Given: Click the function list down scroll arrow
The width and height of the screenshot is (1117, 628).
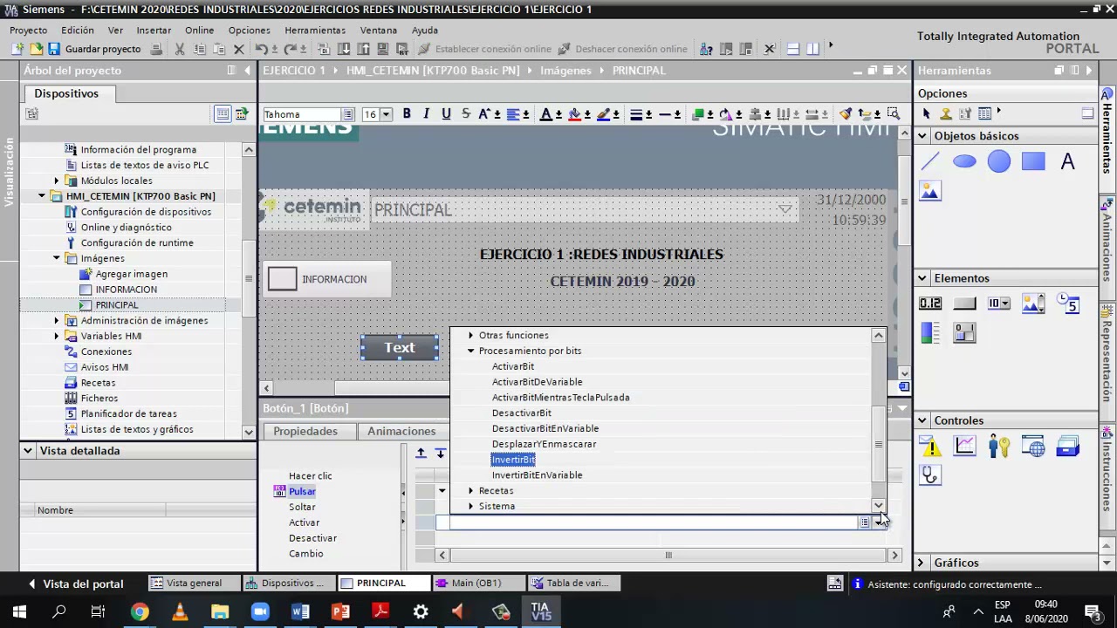Looking at the screenshot, I should 879,506.
